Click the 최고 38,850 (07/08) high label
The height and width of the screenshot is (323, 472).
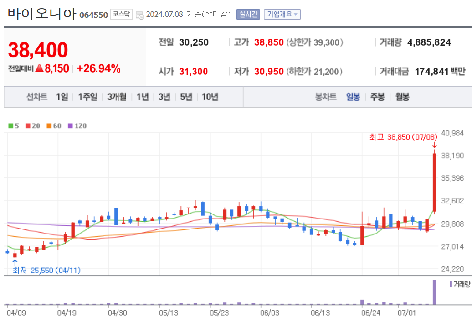tap(403, 137)
